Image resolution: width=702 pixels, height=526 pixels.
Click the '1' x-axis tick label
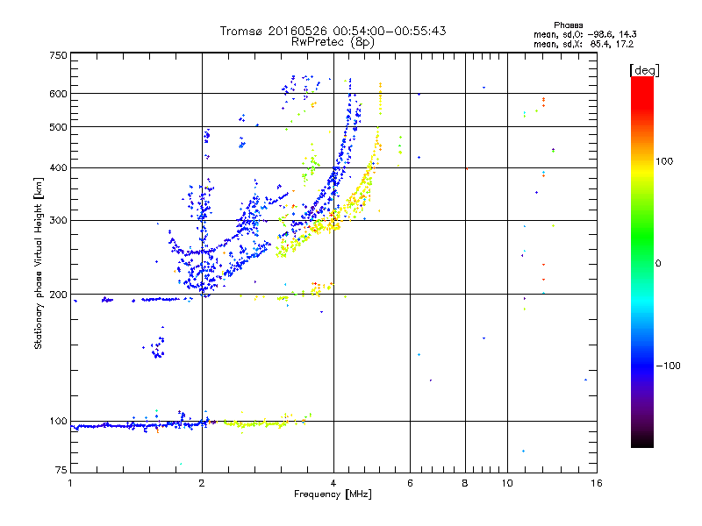(x=70, y=483)
